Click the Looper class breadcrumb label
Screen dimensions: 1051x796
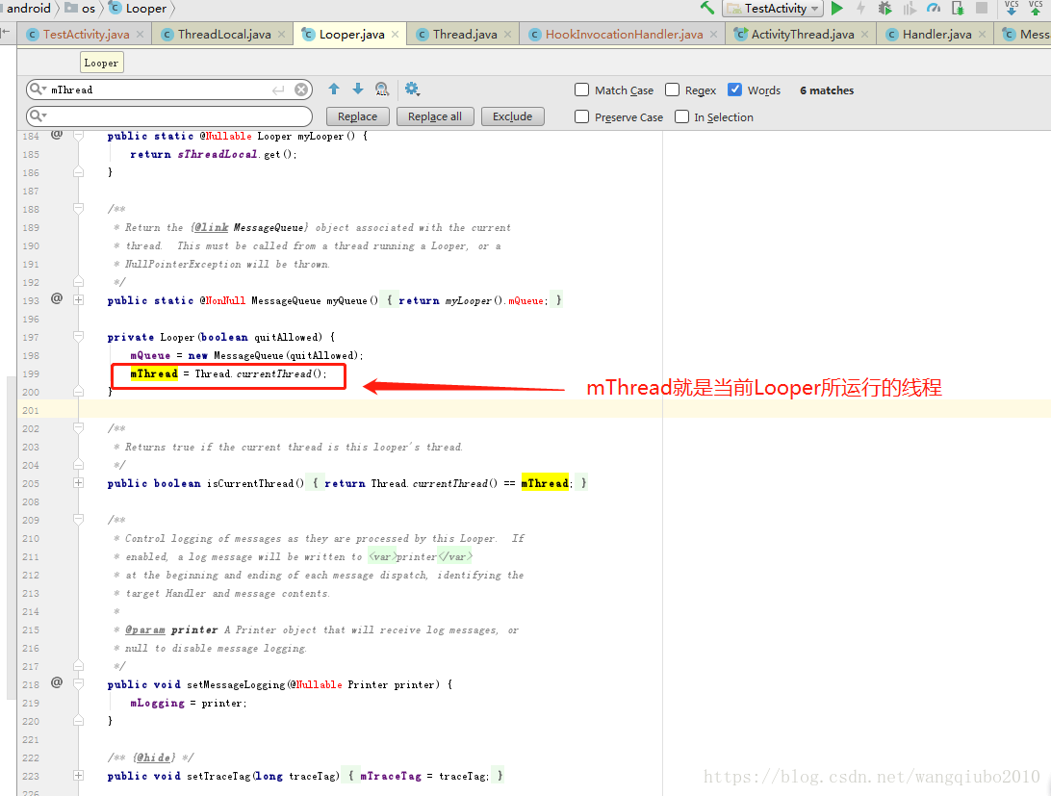pos(101,63)
